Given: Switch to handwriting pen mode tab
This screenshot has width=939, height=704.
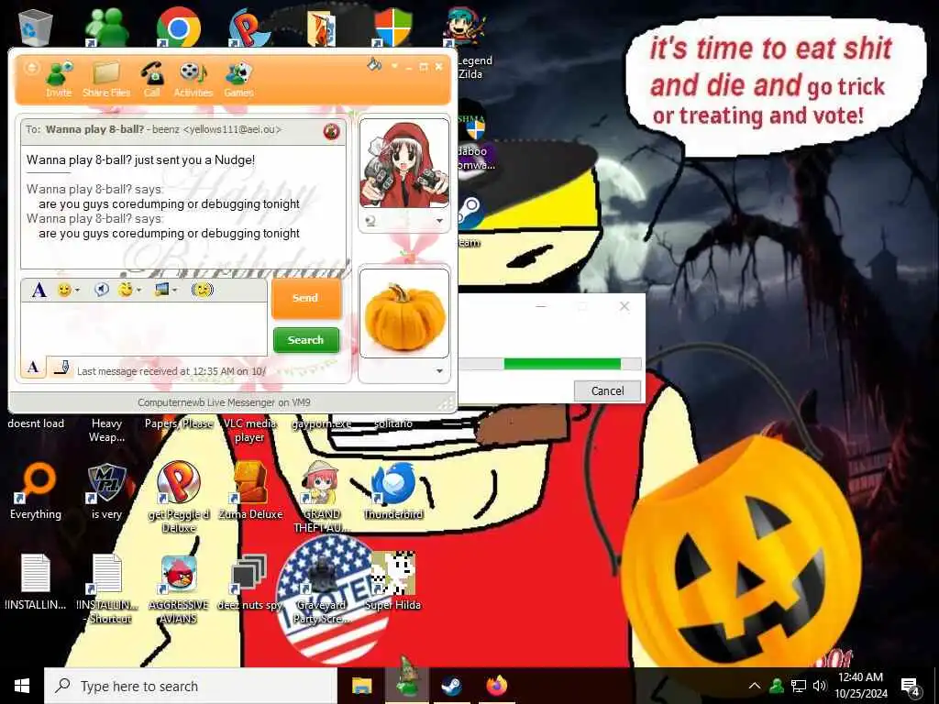Looking at the screenshot, I should click(x=61, y=367).
